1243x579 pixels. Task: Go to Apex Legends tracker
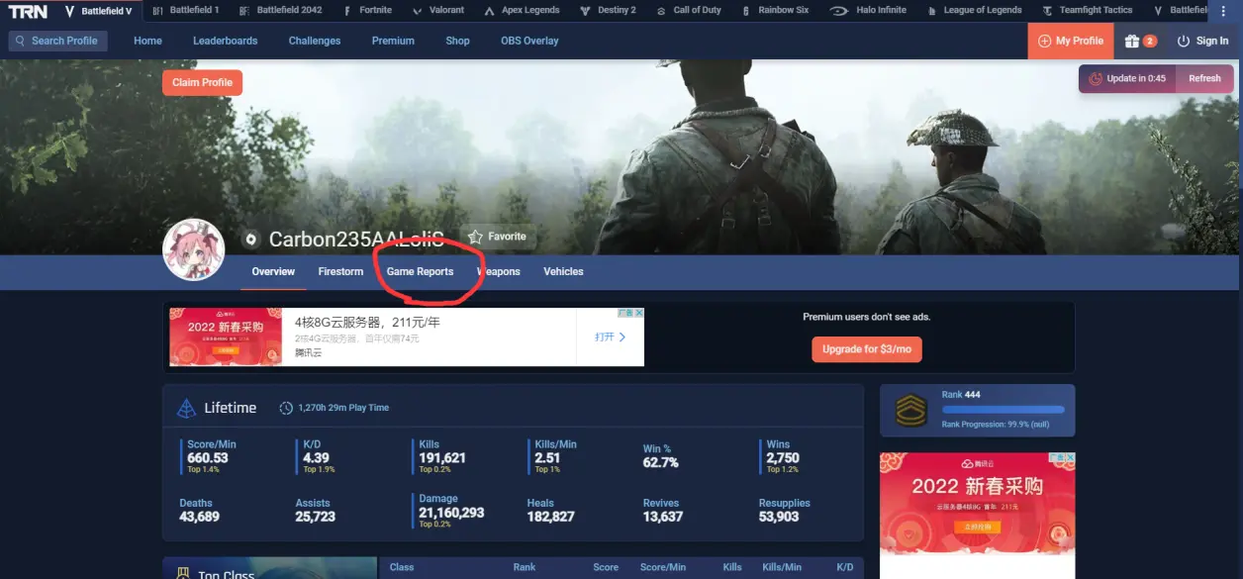(522, 10)
